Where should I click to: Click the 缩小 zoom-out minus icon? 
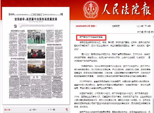(x=149, y=32)
